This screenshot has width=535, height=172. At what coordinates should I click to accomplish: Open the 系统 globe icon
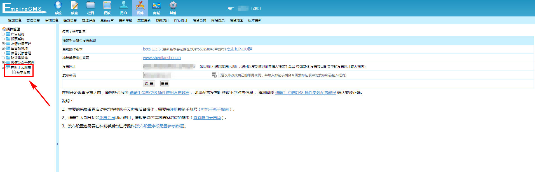[58, 5]
